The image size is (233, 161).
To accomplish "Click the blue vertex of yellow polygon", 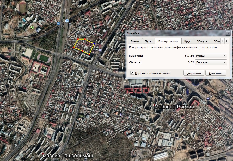I will 94,44.
